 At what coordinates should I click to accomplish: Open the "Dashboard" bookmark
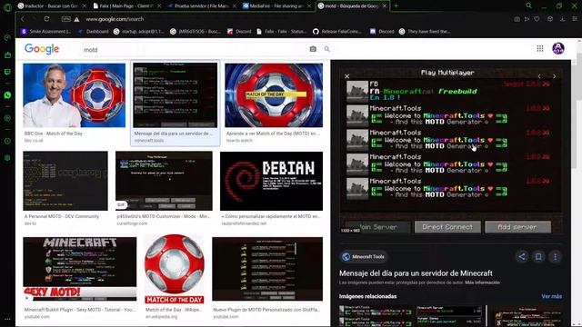94,32
